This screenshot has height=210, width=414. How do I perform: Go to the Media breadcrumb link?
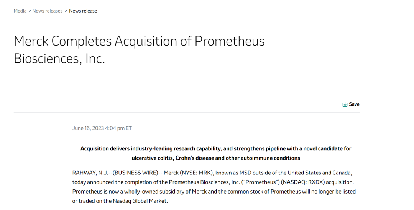(x=20, y=11)
